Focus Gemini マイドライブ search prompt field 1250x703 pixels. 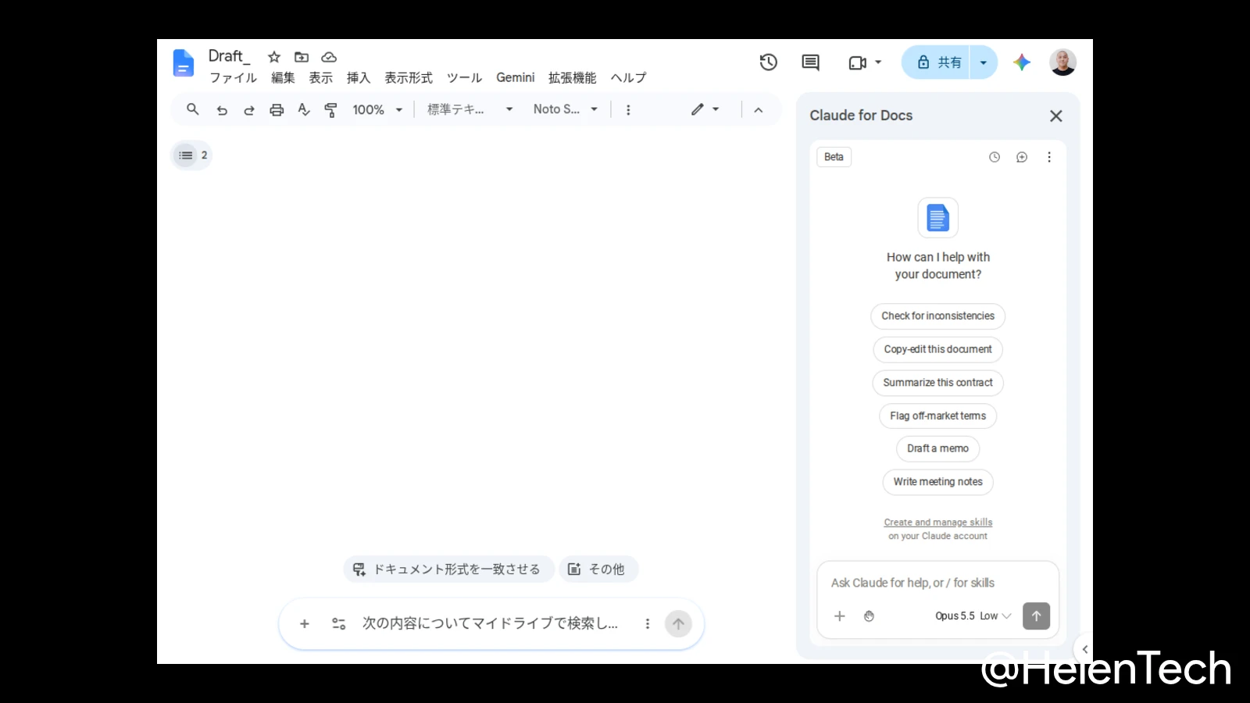[490, 624]
